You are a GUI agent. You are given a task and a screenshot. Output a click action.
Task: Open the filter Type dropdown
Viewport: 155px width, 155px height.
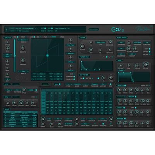[x=100, y=42]
